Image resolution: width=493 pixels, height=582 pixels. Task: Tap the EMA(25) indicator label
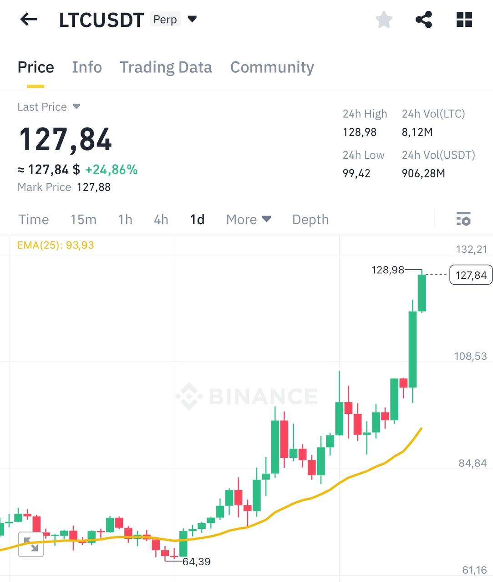[56, 245]
